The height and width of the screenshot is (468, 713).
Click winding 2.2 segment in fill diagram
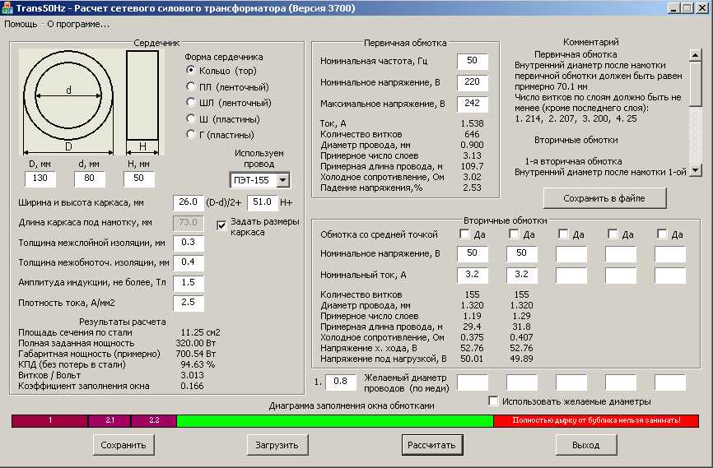154,421
